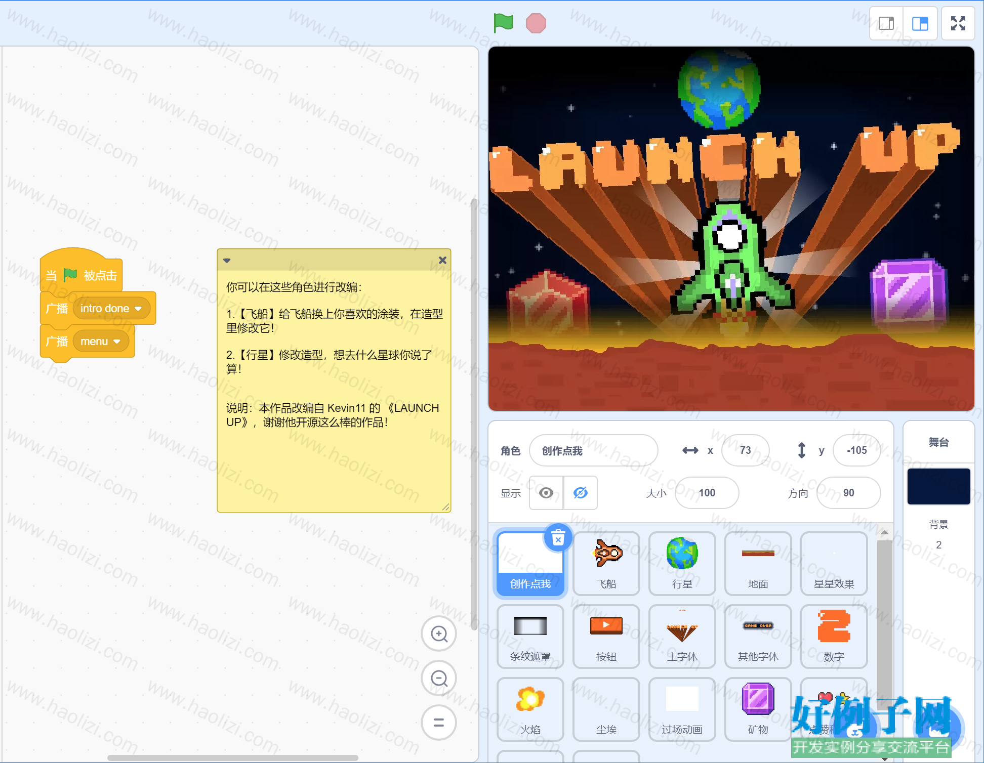
Task: Zoom in on the code workspace
Action: [439, 633]
